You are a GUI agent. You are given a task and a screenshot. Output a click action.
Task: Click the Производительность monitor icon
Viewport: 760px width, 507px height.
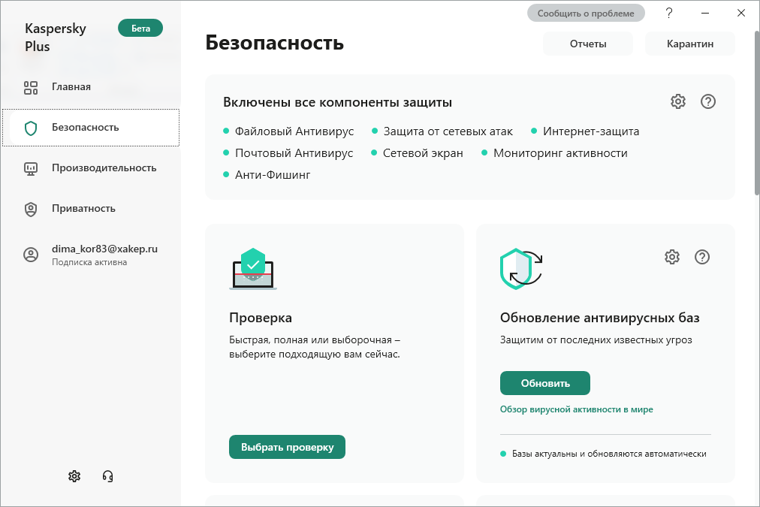(x=31, y=168)
